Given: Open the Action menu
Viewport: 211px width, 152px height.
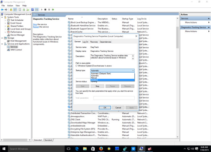Looking at the screenshot, I should click(10, 6).
